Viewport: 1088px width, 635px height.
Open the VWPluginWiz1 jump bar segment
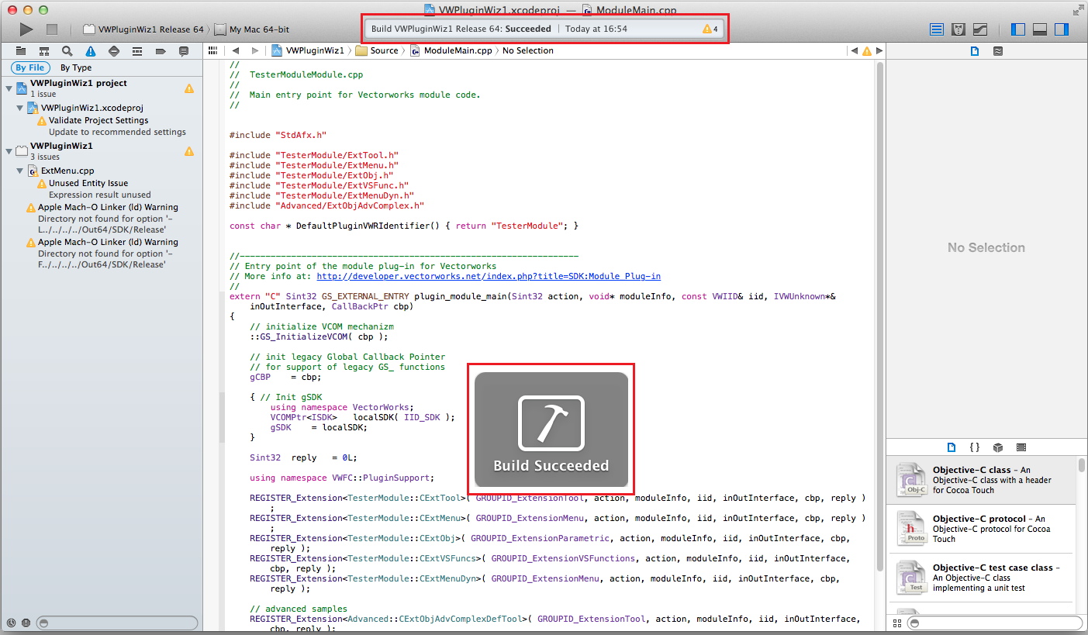309,50
